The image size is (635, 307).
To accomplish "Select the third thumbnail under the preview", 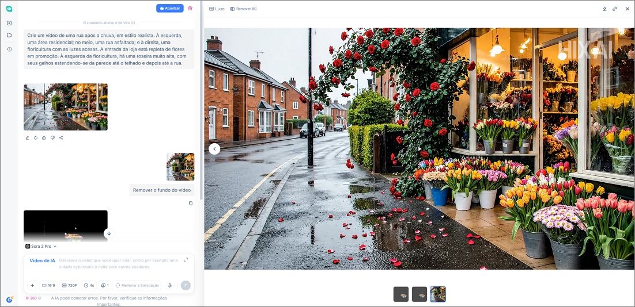I will coord(437,294).
